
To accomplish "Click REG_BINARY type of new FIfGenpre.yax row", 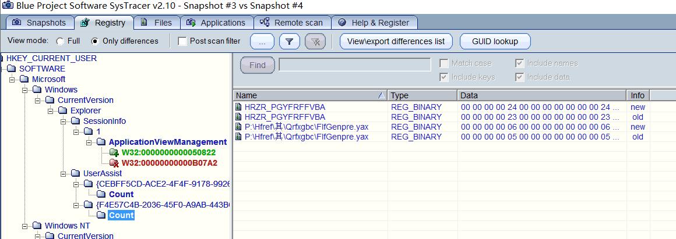I will click(x=416, y=127).
